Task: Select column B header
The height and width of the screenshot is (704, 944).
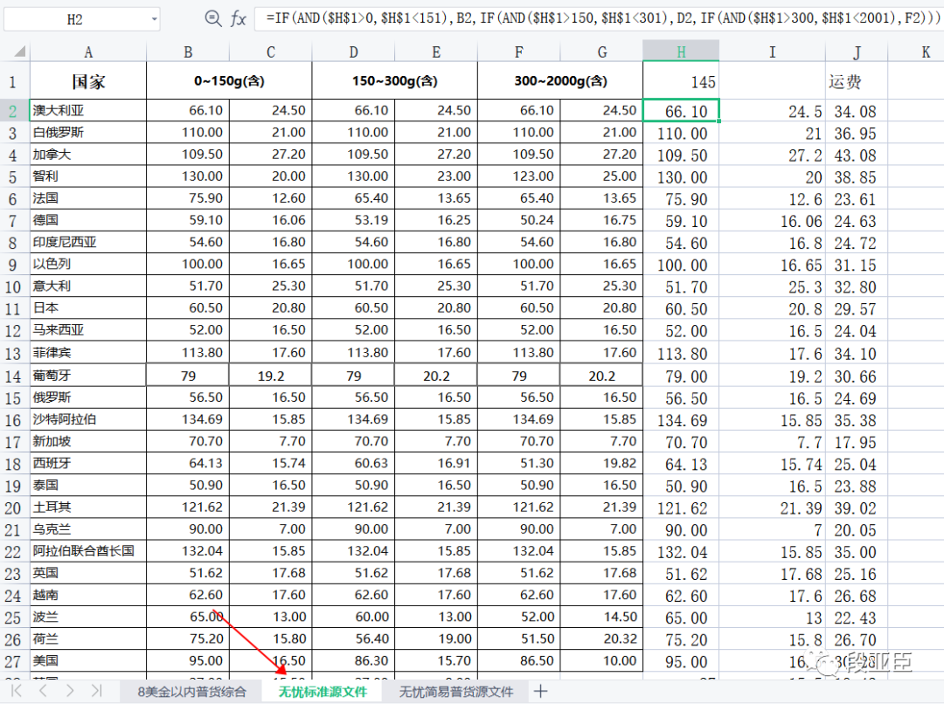Action: 188,52
